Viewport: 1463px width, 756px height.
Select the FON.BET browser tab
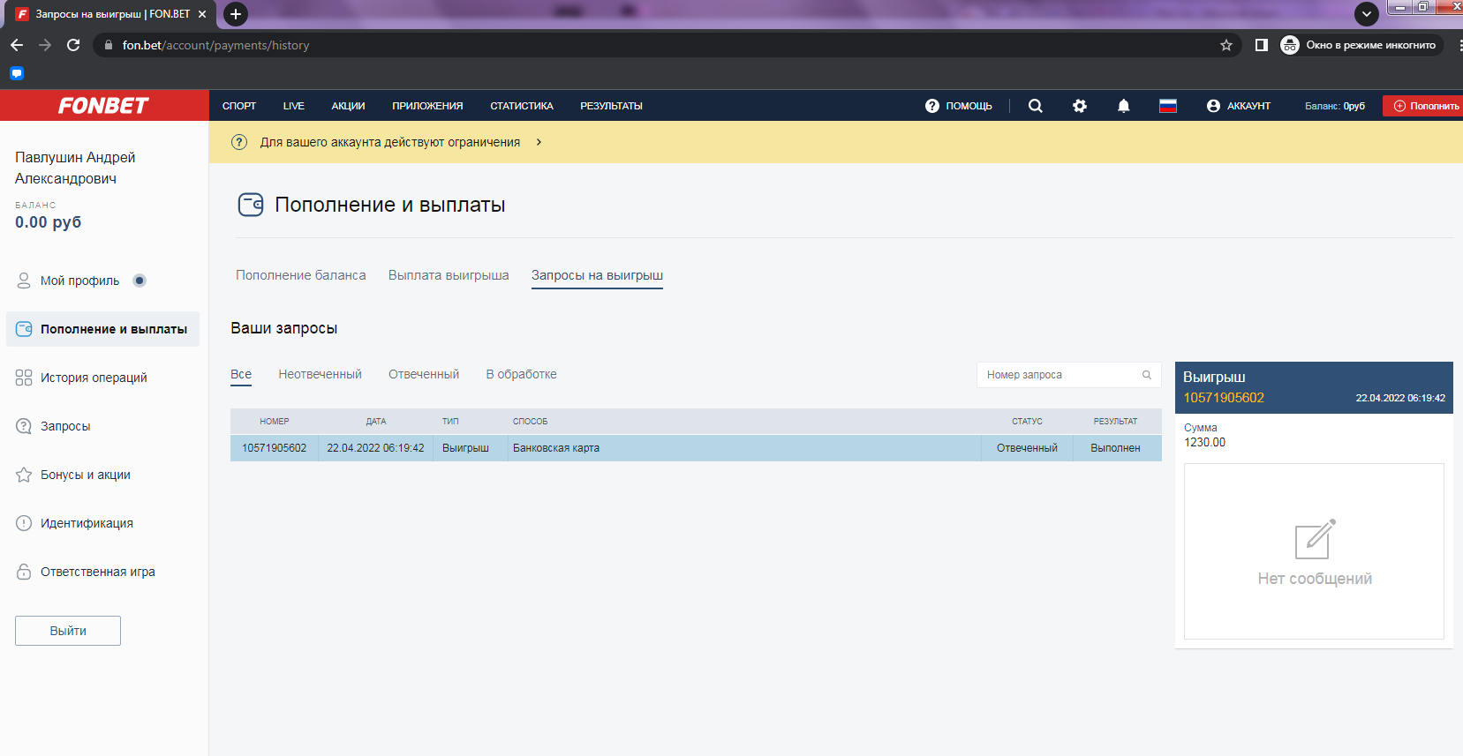coord(112,14)
